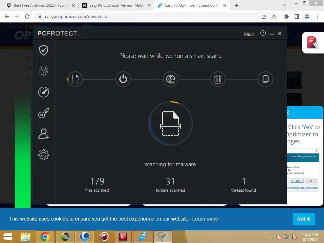This screenshot has width=324, height=243.
Task: Open the fingerprint privacy section in sidebar
Action: click(44, 71)
